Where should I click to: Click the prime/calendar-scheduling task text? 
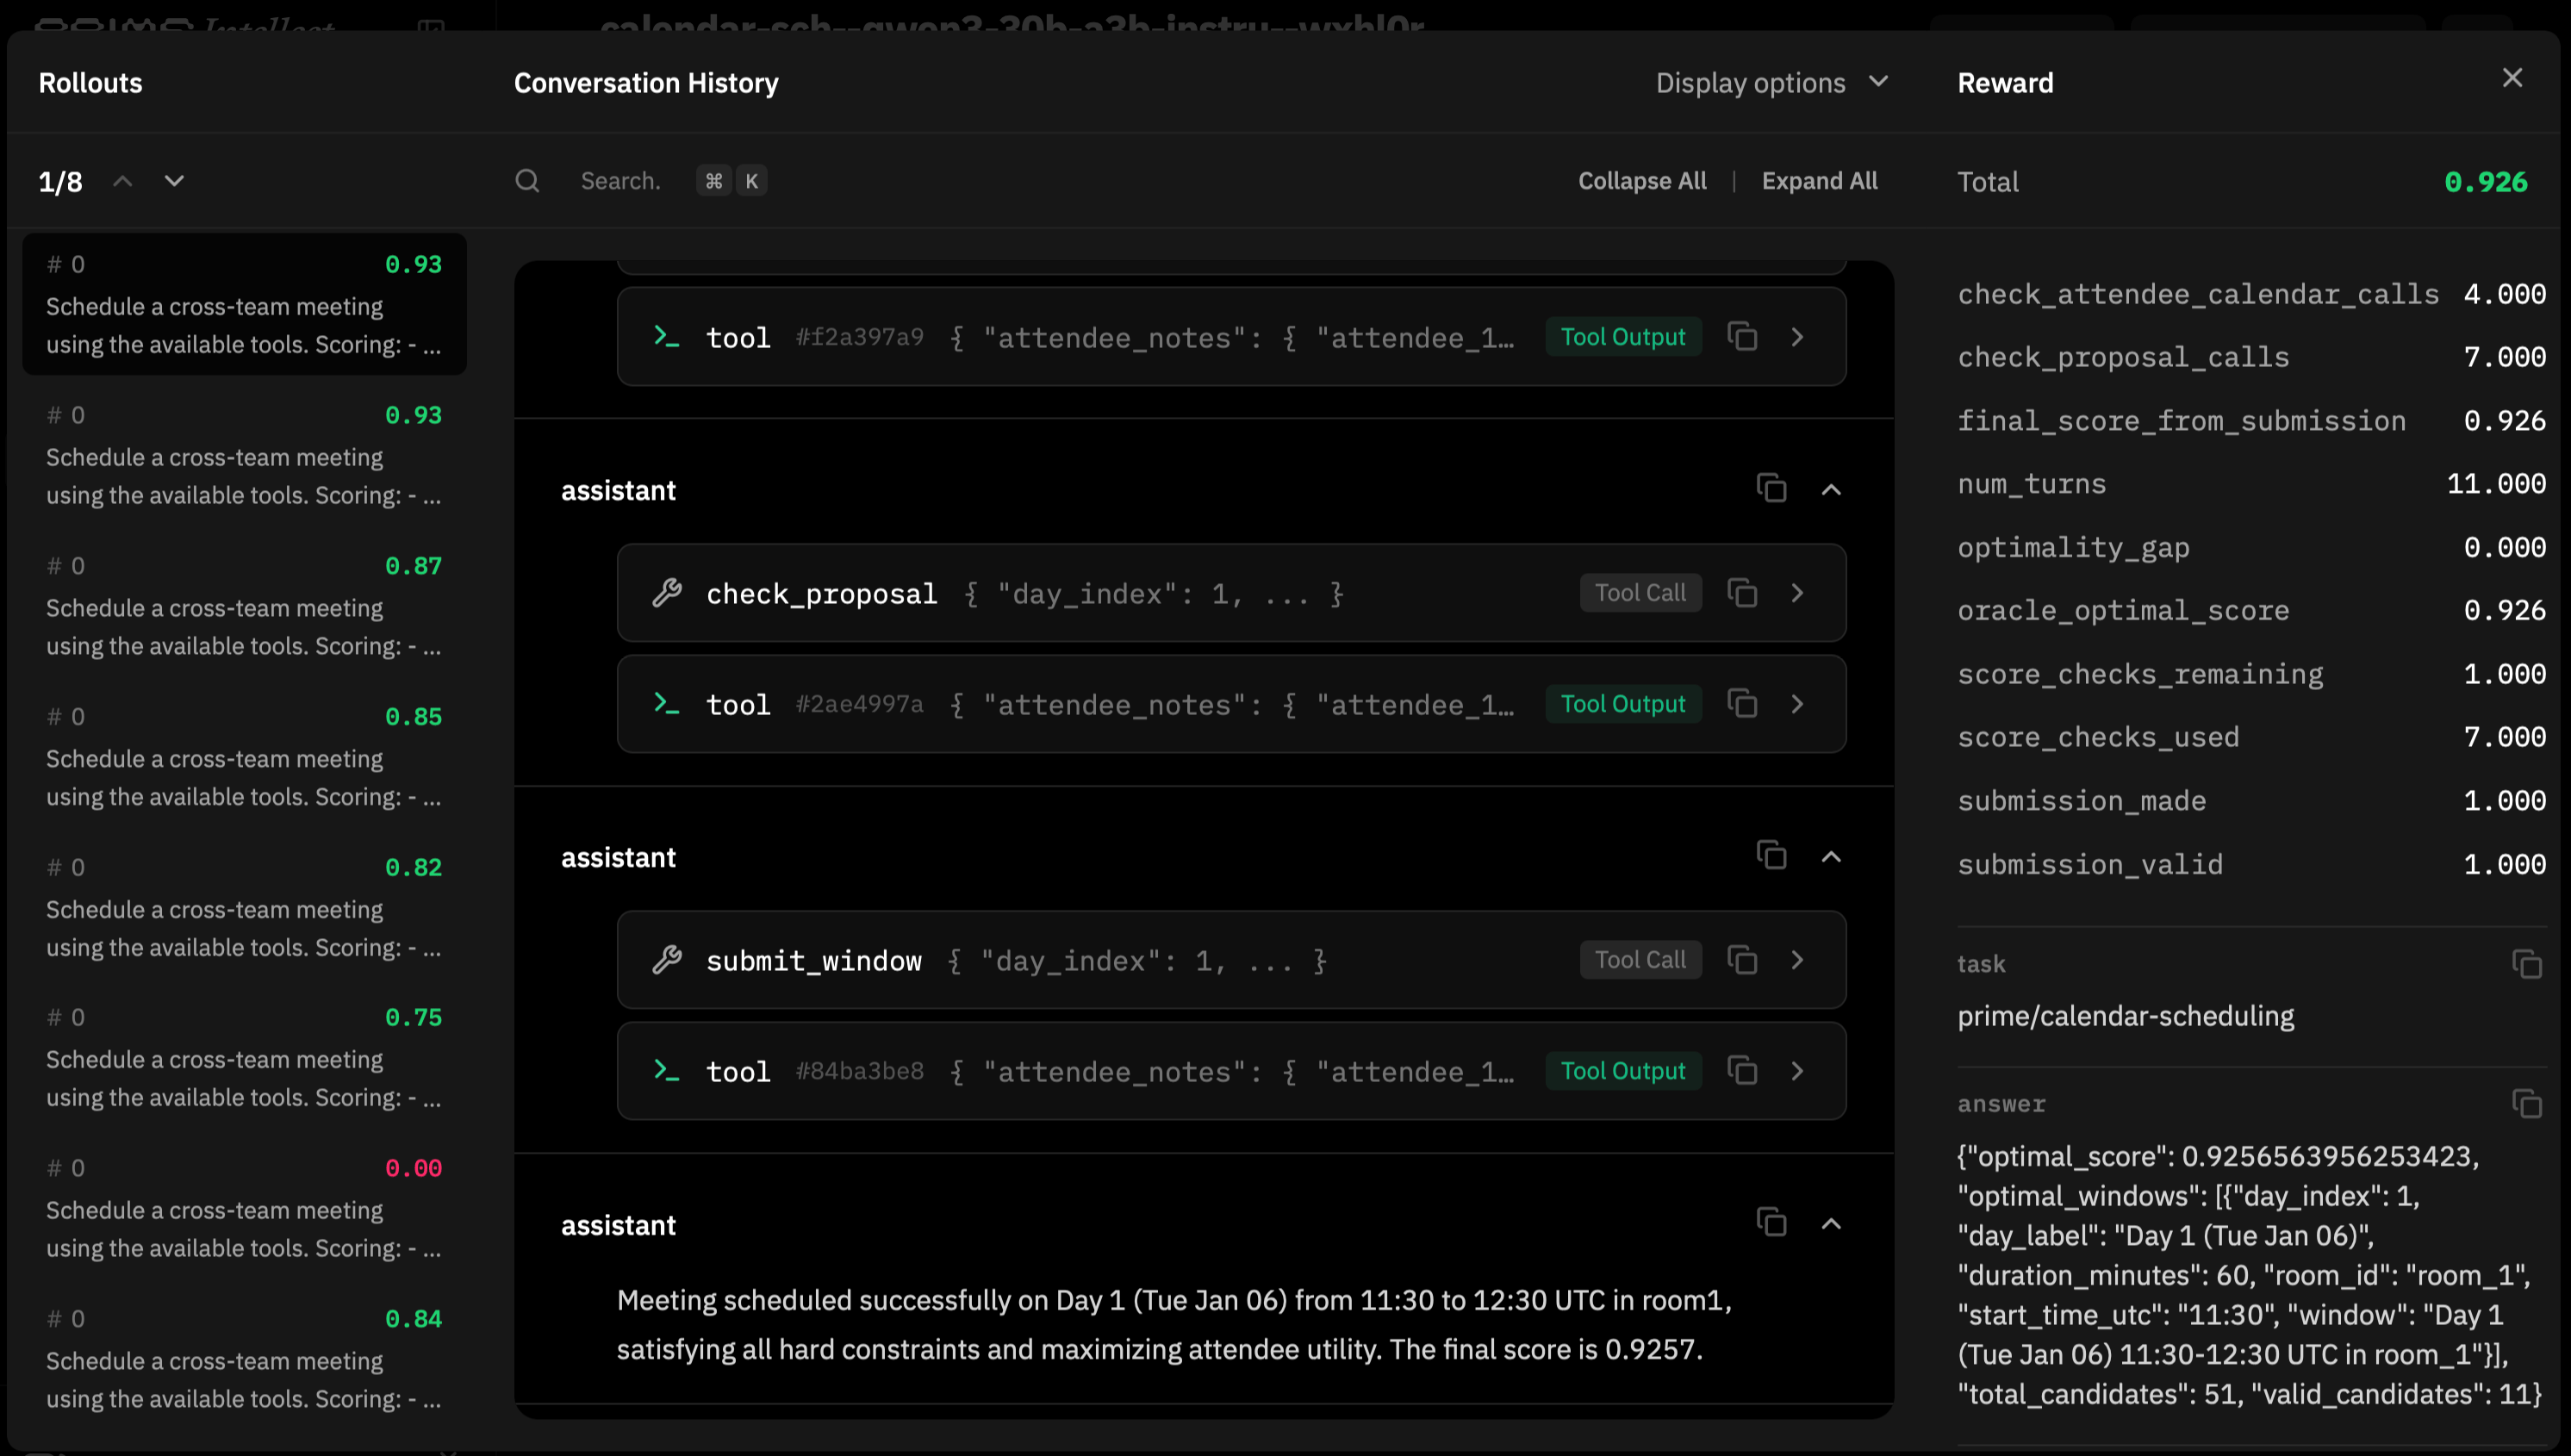pos(2125,1016)
